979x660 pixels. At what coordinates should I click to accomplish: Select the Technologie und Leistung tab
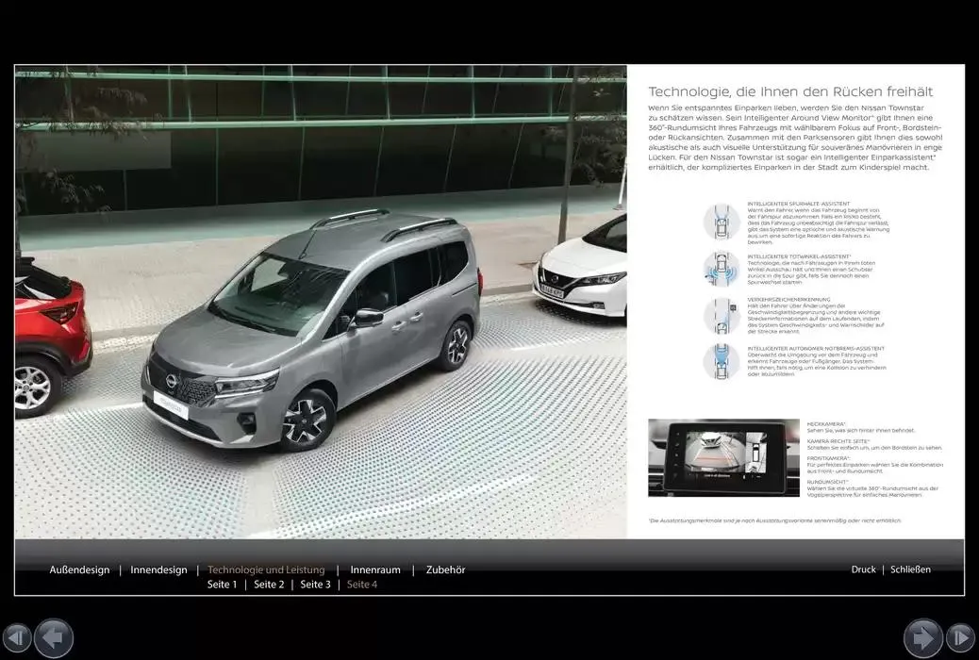[x=266, y=569]
